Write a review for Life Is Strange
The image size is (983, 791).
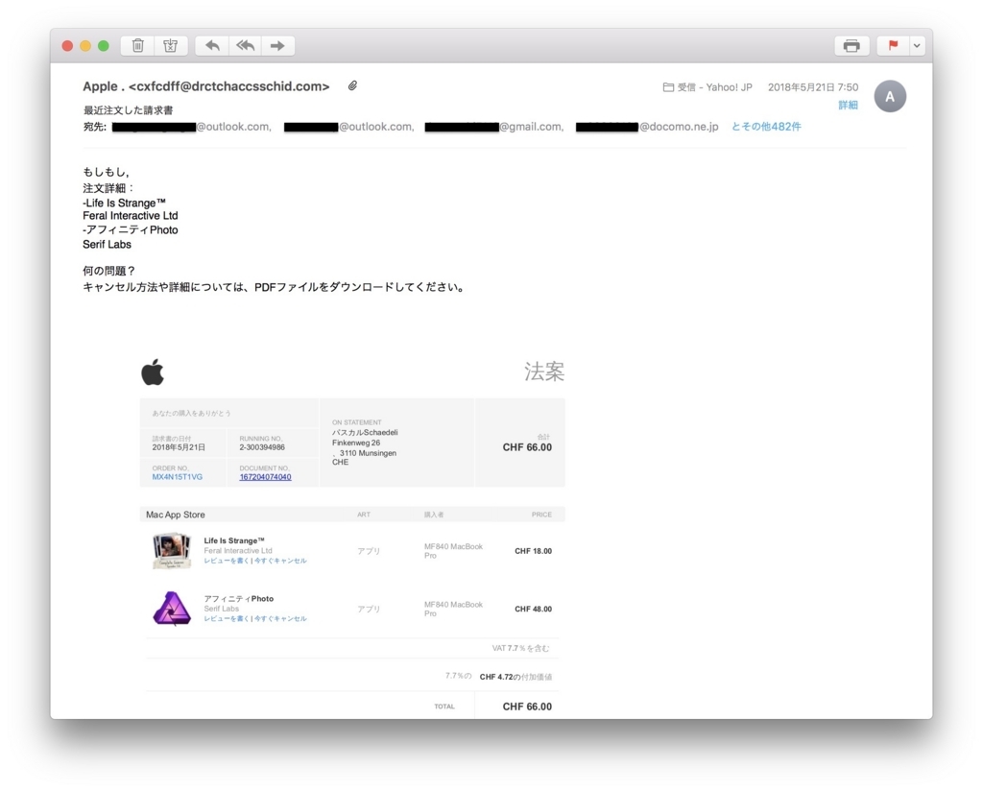(227, 561)
